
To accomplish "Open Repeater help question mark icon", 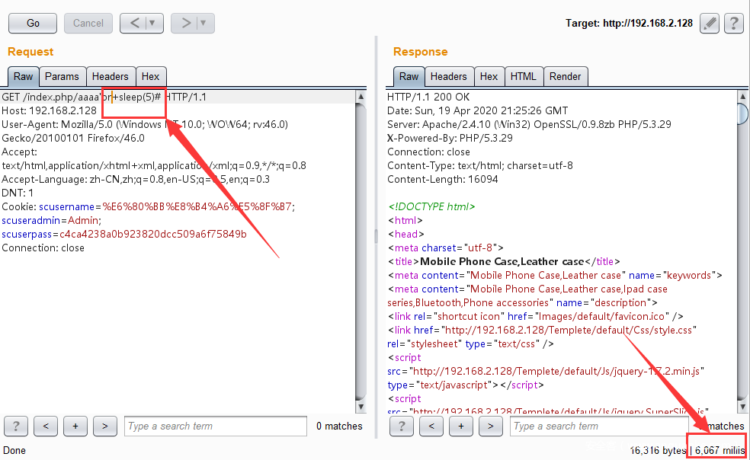I will pos(733,23).
